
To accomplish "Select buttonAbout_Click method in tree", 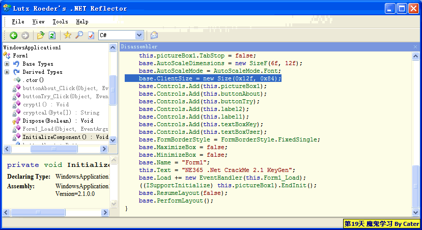I will click(x=65, y=88).
